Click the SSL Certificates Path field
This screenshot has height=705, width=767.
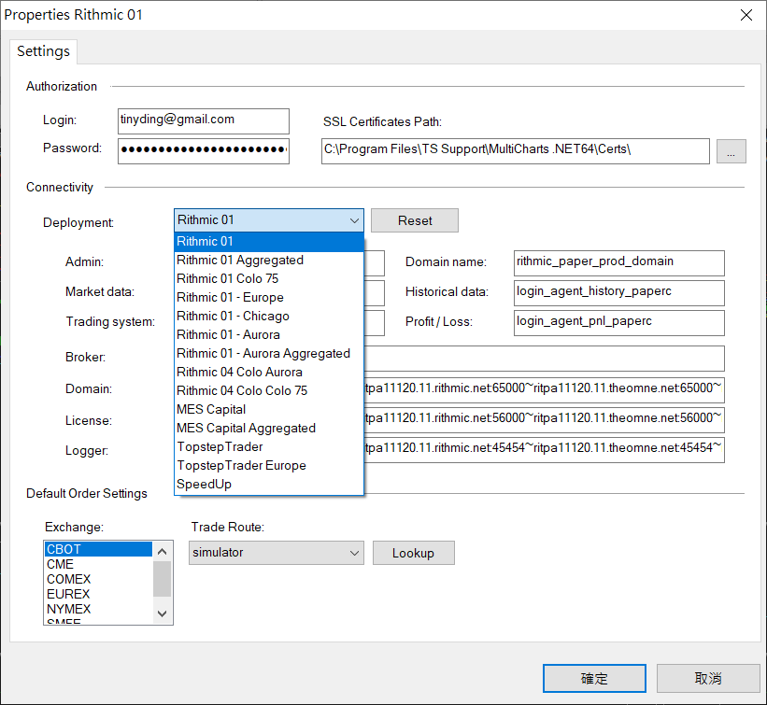pos(516,151)
